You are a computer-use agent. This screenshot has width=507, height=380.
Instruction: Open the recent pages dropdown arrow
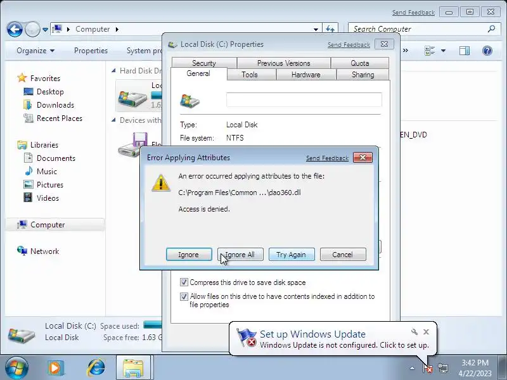point(45,30)
